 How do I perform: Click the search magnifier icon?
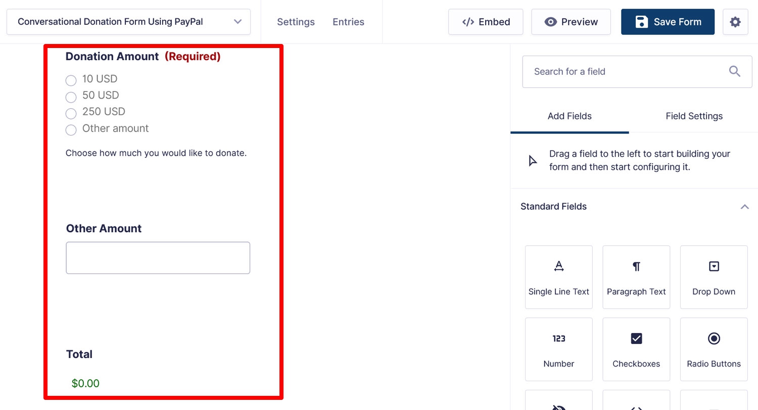(x=735, y=71)
